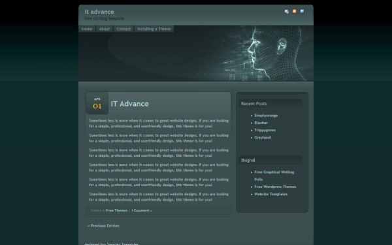Click the 'Posted in' label text
Screen dimensions: 392x245
click(x=98, y=210)
